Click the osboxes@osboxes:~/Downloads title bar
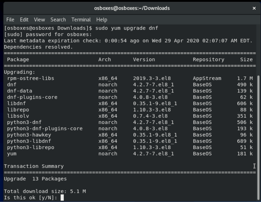 coord(132,8)
